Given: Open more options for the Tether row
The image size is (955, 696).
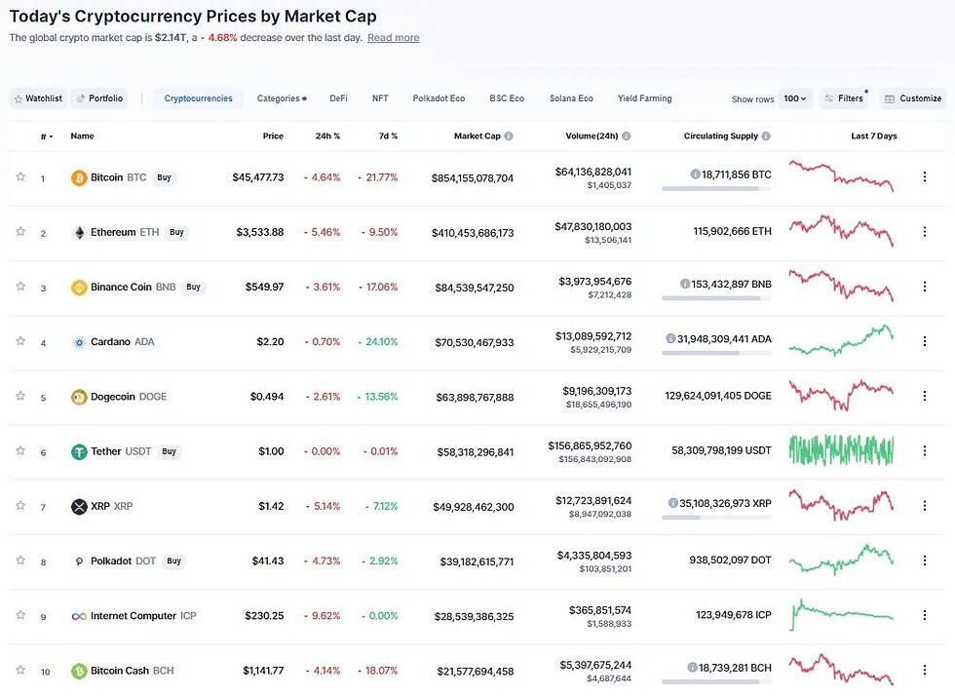Looking at the screenshot, I should coord(925,451).
